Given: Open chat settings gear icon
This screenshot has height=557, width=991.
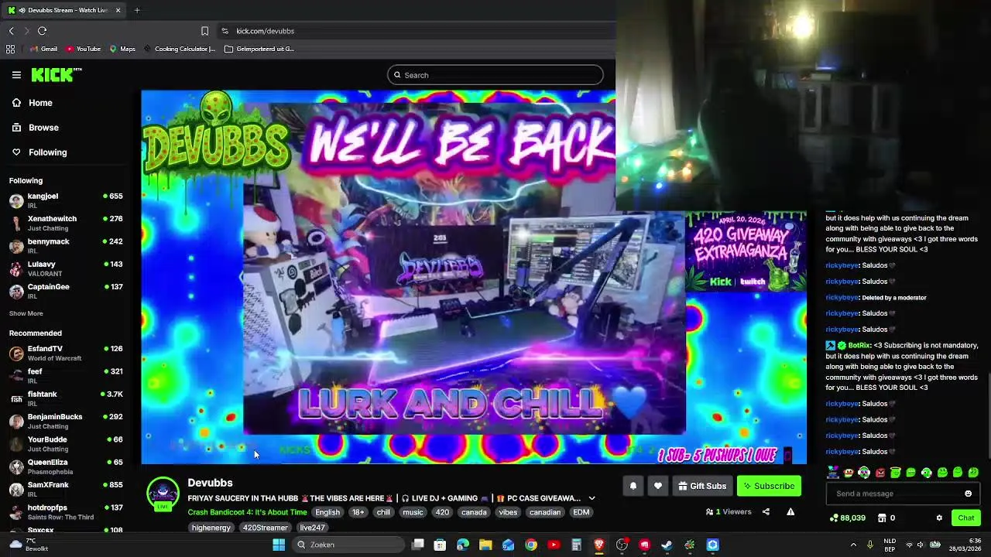Looking at the screenshot, I should (939, 518).
